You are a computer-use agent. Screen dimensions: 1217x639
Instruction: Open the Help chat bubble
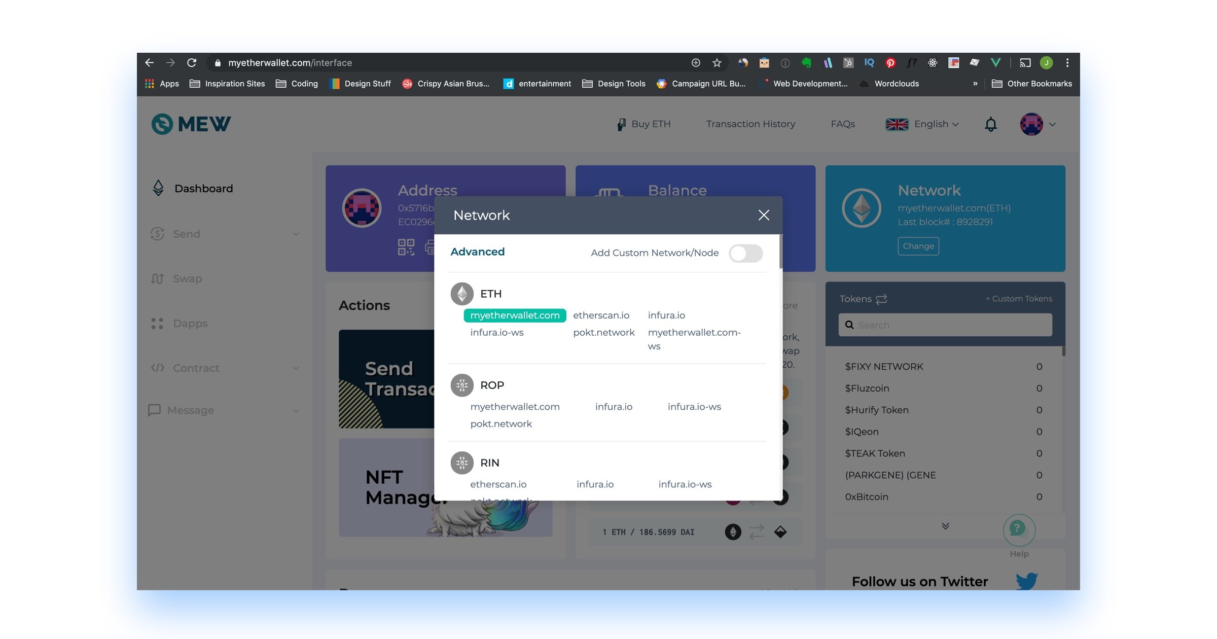pos(1019,530)
